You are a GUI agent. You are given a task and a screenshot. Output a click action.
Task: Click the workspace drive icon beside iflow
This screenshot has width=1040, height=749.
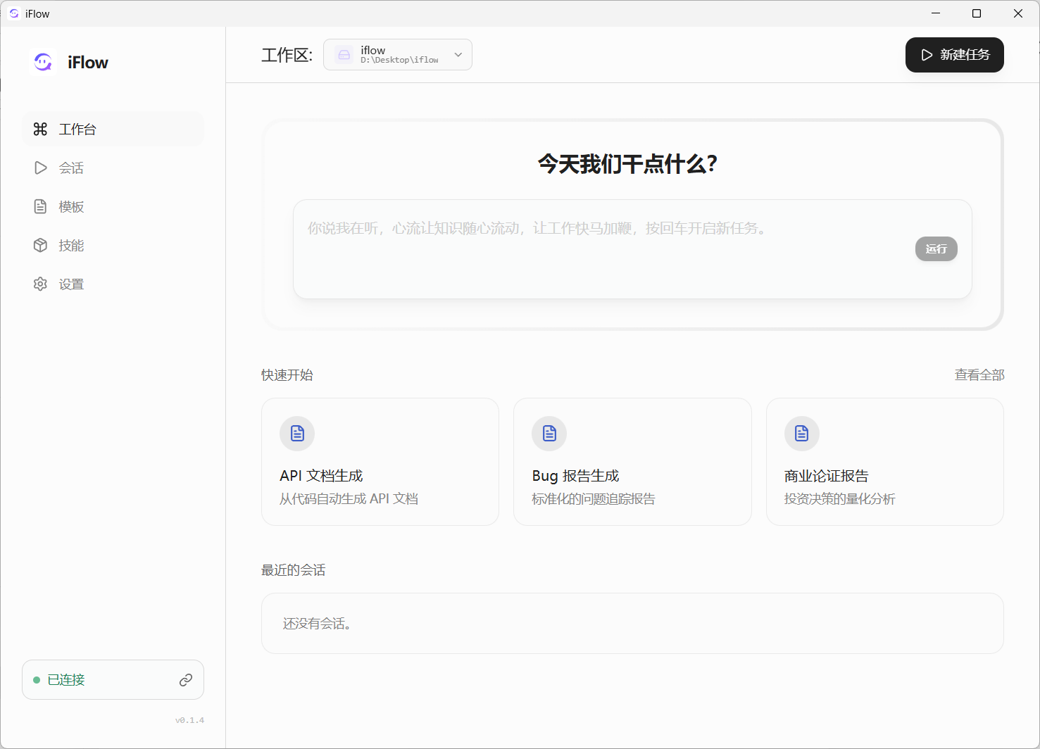click(344, 55)
